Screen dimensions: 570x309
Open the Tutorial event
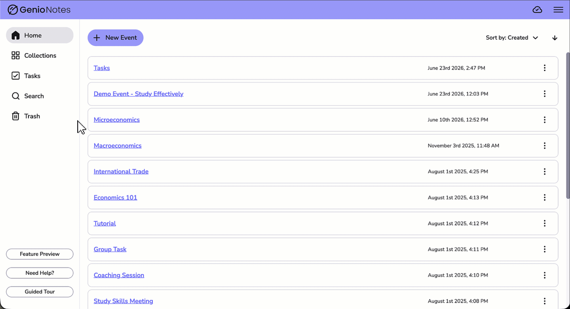coord(105,223)
